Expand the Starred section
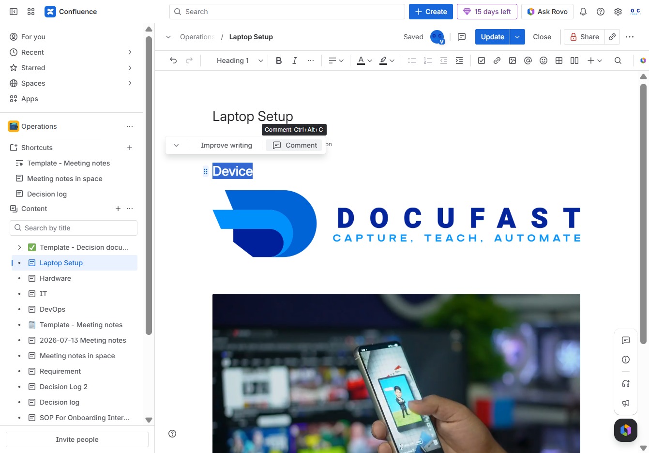649x453 pixels. [130, 68]
